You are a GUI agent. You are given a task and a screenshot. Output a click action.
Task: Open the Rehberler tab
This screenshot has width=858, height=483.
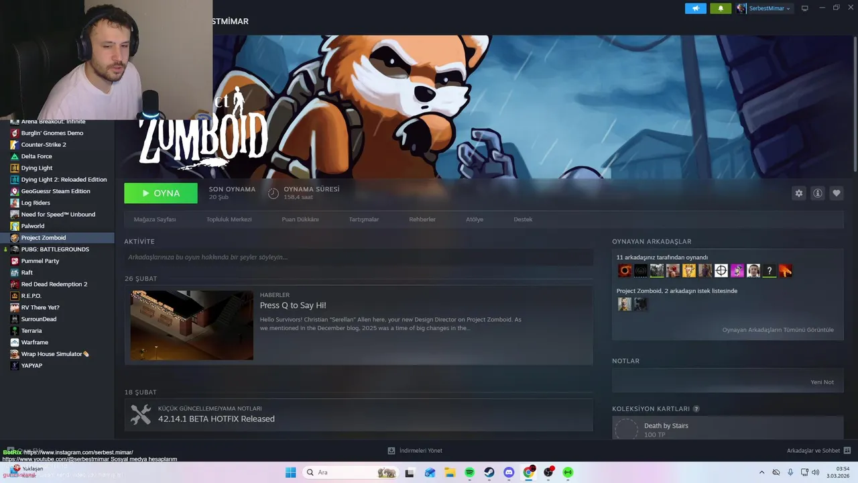coord(422,219)
